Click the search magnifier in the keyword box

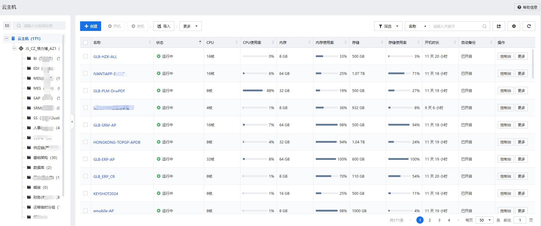click(x=484, y=26)
